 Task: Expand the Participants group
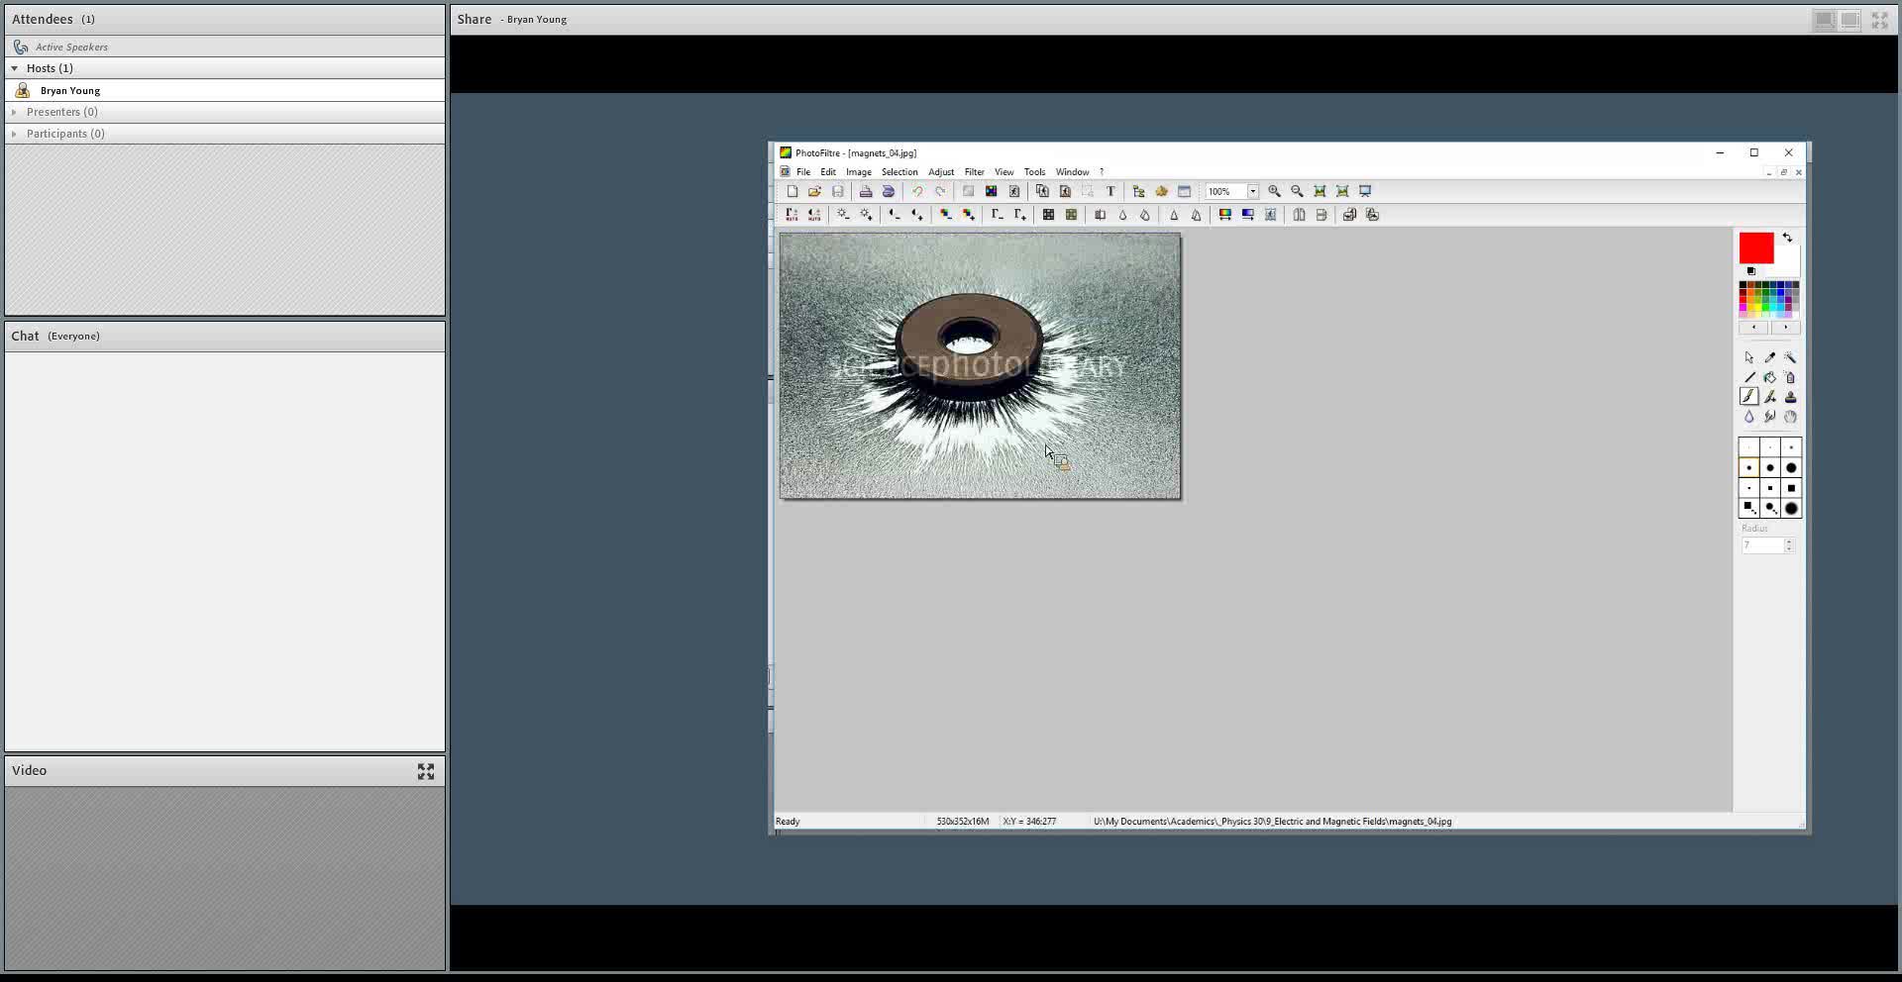tap(14, 134)
